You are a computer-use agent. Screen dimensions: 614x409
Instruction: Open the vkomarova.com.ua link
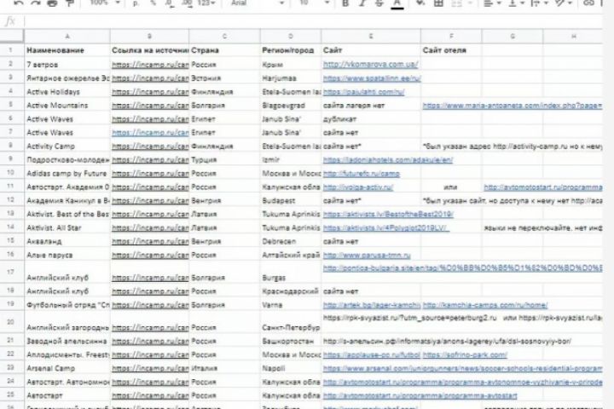[x=370, y=65]
